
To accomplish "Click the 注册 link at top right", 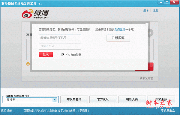I will (x=155, y=10).
